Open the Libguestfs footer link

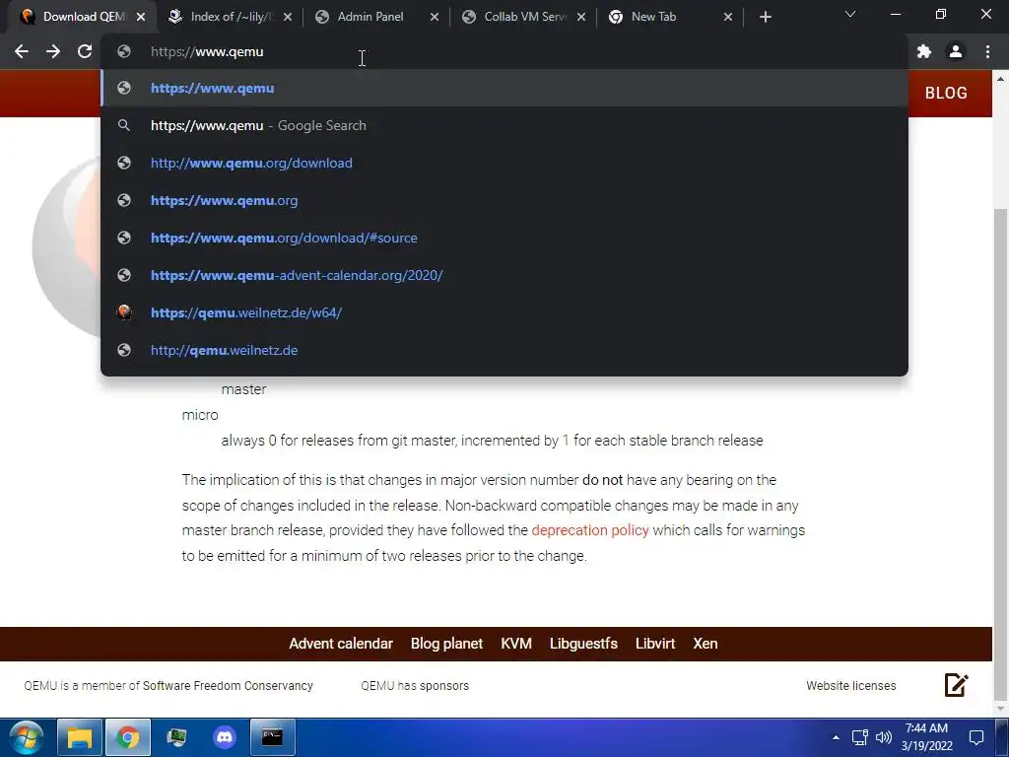[x=583, y=644]
